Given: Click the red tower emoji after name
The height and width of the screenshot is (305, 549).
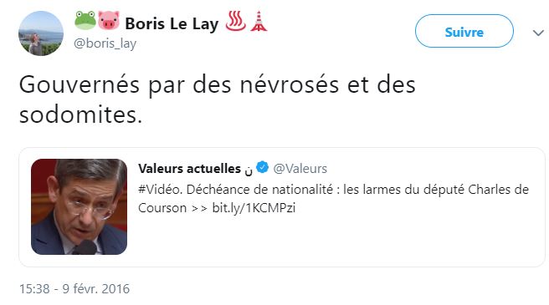Looking at the screenshot, I should coord(259,22).
